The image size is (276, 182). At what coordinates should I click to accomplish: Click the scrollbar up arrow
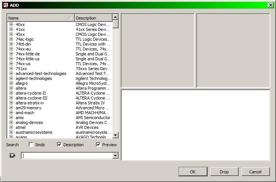click(115, 17)
